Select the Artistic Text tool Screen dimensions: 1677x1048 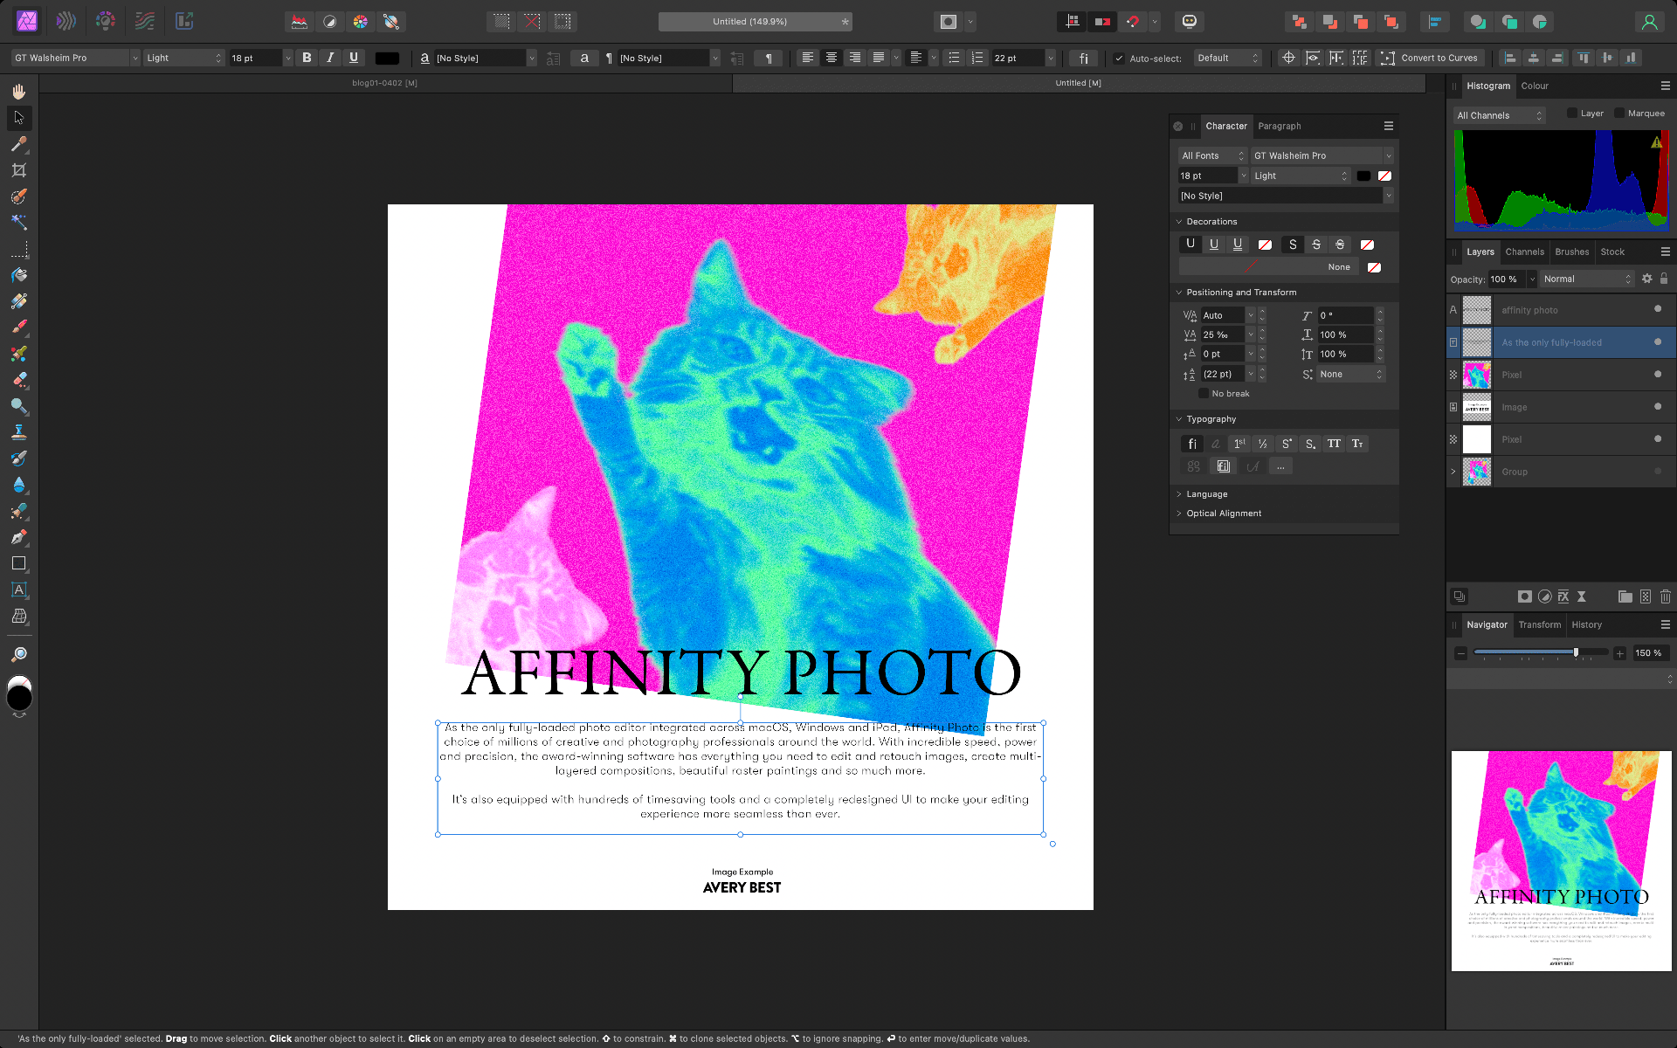coord(18,589)
